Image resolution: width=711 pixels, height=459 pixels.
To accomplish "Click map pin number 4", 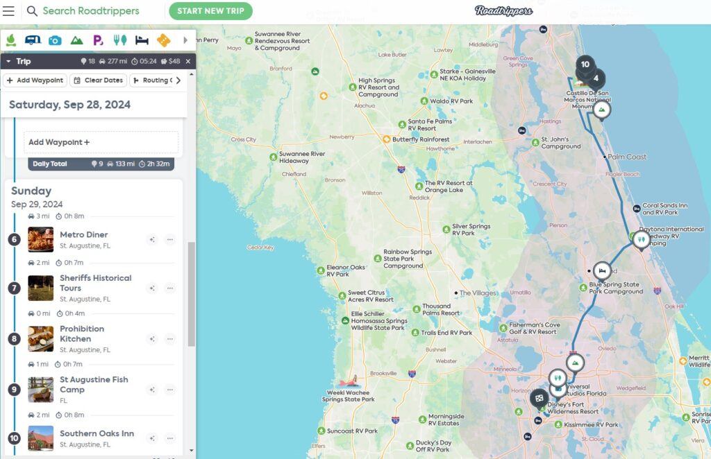I will pos(596,78).
